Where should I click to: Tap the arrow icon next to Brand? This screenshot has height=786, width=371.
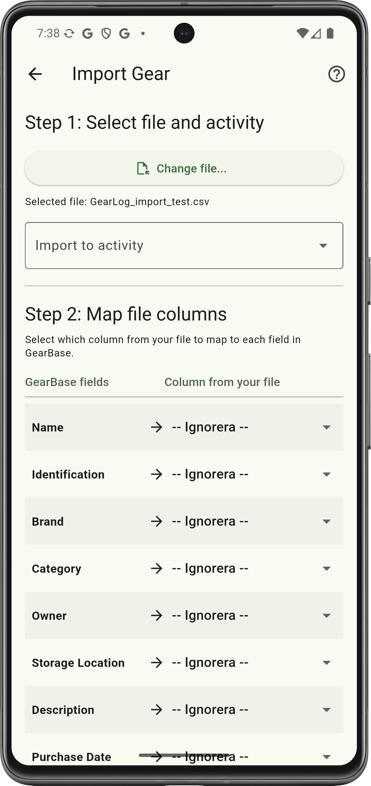click(157, 521)
